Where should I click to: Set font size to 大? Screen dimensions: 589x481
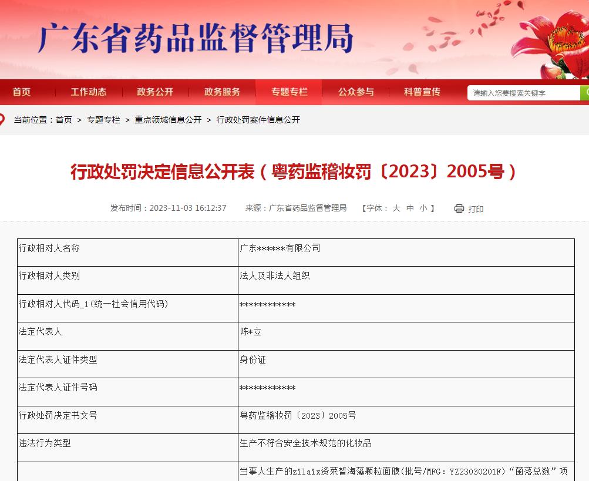396,208
